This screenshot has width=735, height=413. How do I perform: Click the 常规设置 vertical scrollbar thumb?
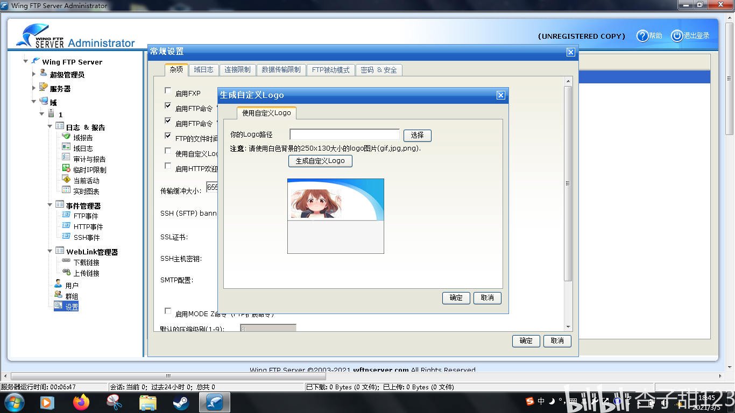[568, 183]
